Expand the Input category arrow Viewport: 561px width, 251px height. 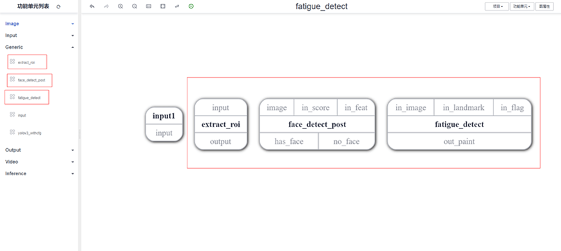click(73, 36)
